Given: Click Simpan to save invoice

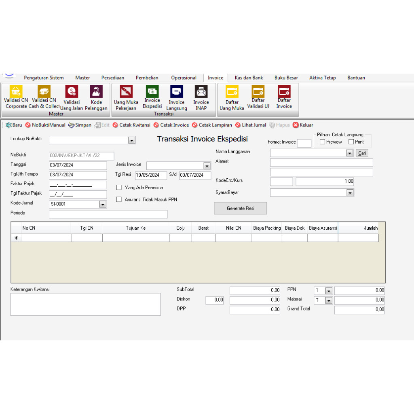Looking at the screenshot, I should pos(80,125).
